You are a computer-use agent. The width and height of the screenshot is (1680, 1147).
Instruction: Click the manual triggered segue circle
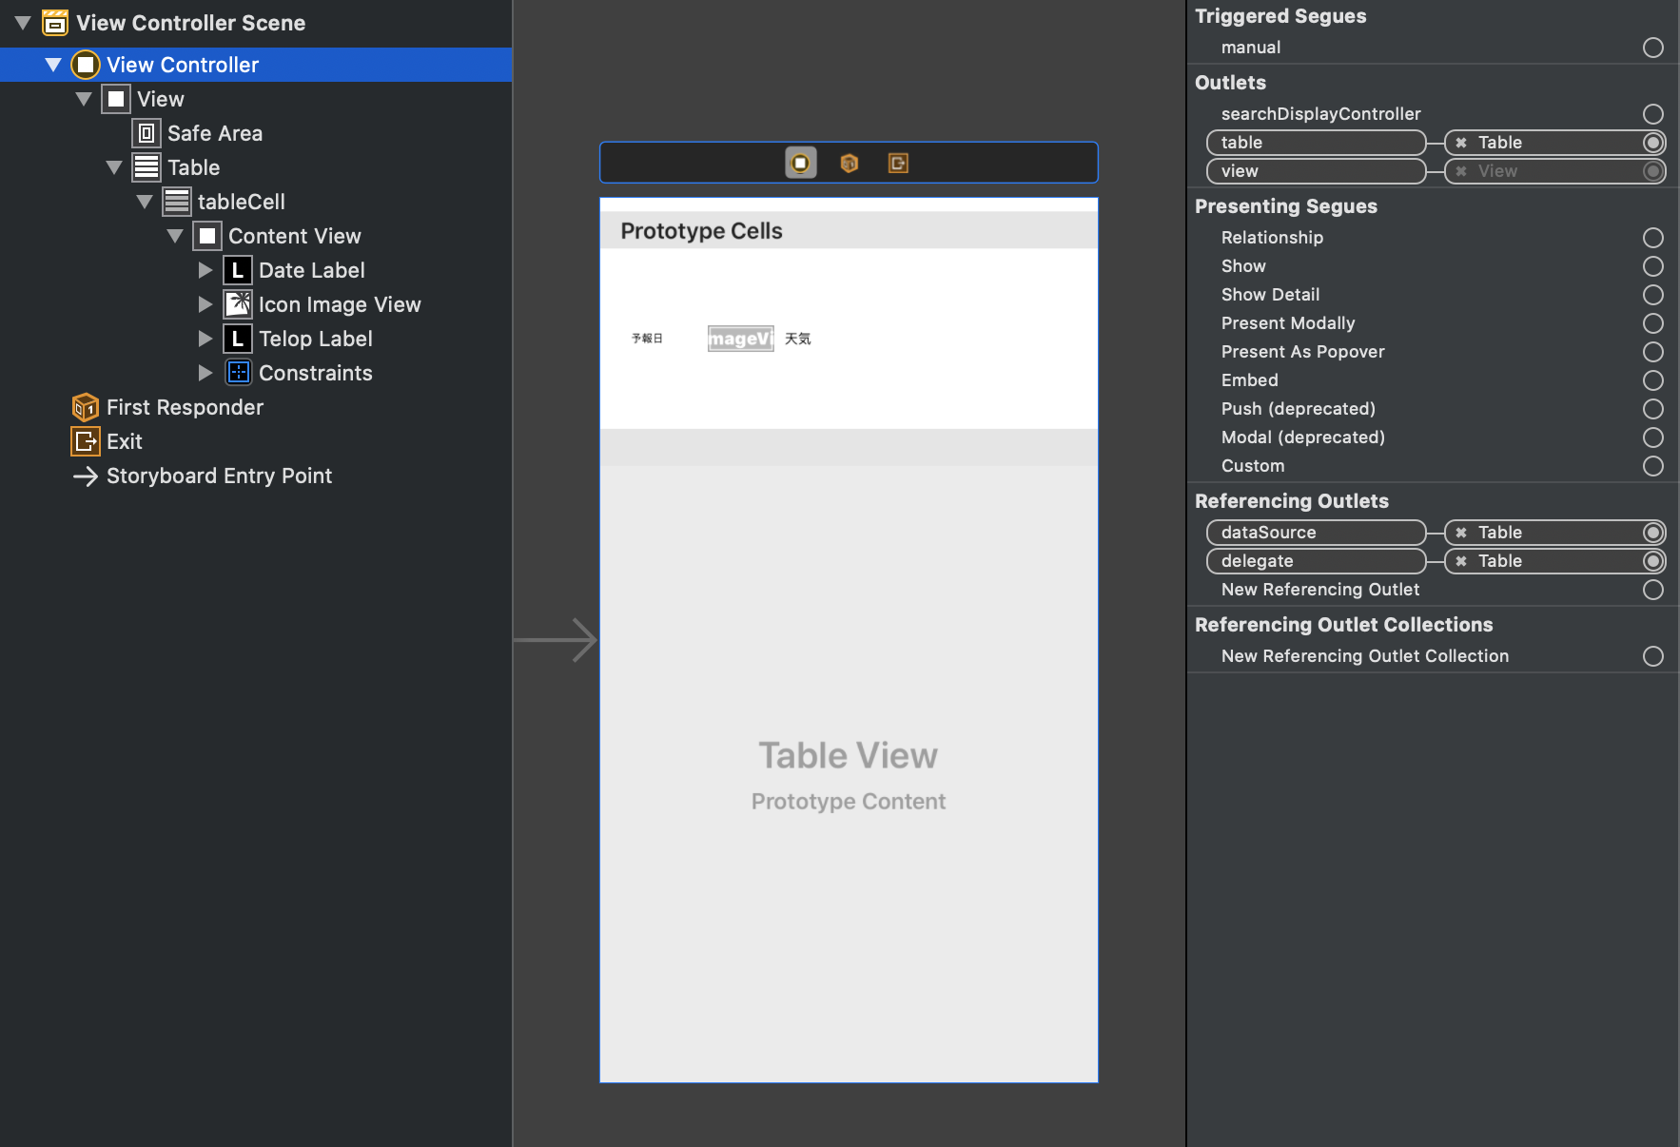tap(1653, 48)
